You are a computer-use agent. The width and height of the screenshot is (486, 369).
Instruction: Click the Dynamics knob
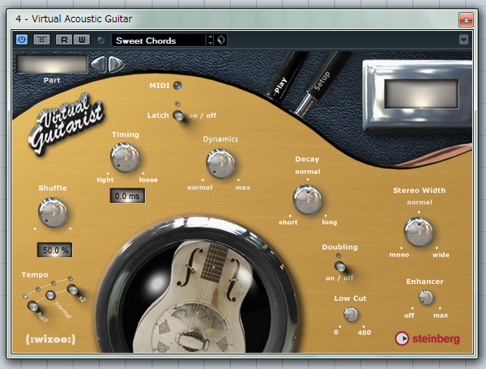click(220, 163)
